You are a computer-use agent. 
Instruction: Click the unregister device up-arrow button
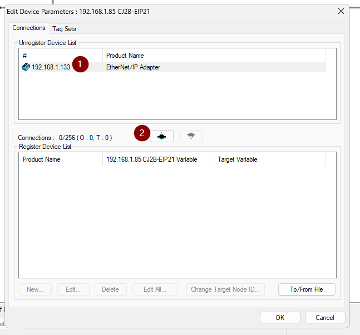(191, 136)
